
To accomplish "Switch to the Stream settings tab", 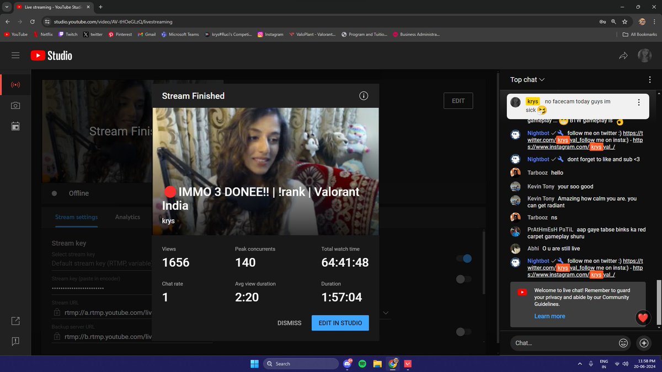I will (76, 217).
